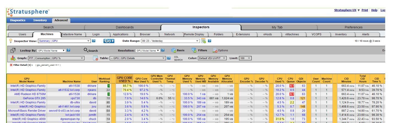This screenshot has width=394, height=123.
Task: Sort by CPU Queue column header
Action: pos(290,80)
